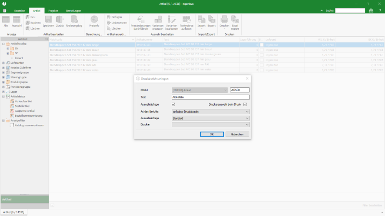This screenshot has width=385, height=216.
Task: Click Löschen under Artikel bearbeiten
Action: coord(33,28)
